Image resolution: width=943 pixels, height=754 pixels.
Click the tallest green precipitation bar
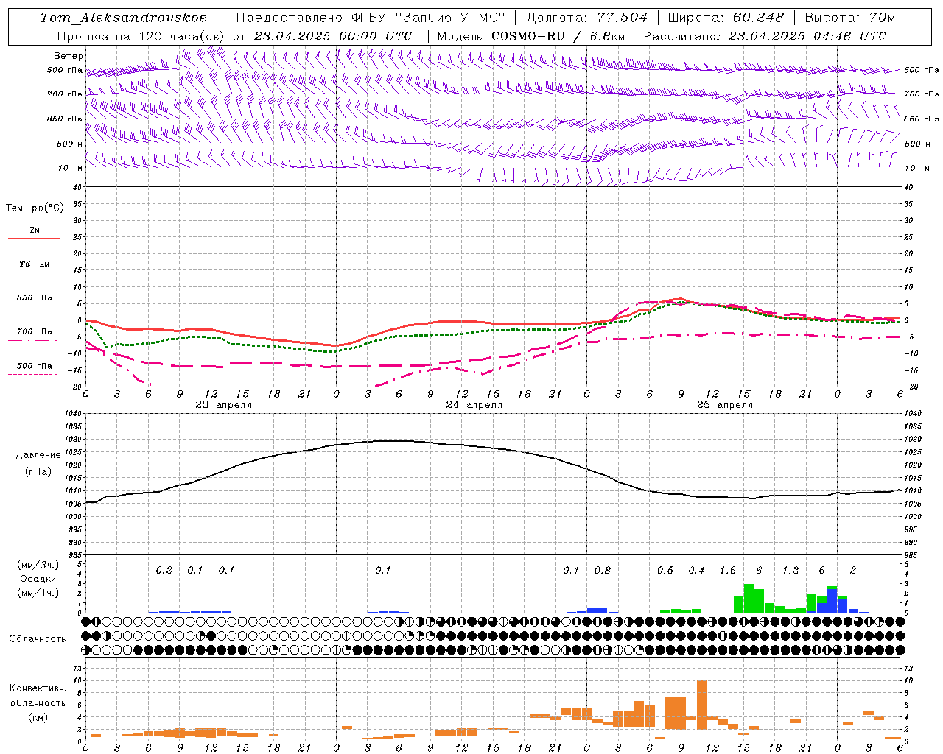tap(749, 598)
